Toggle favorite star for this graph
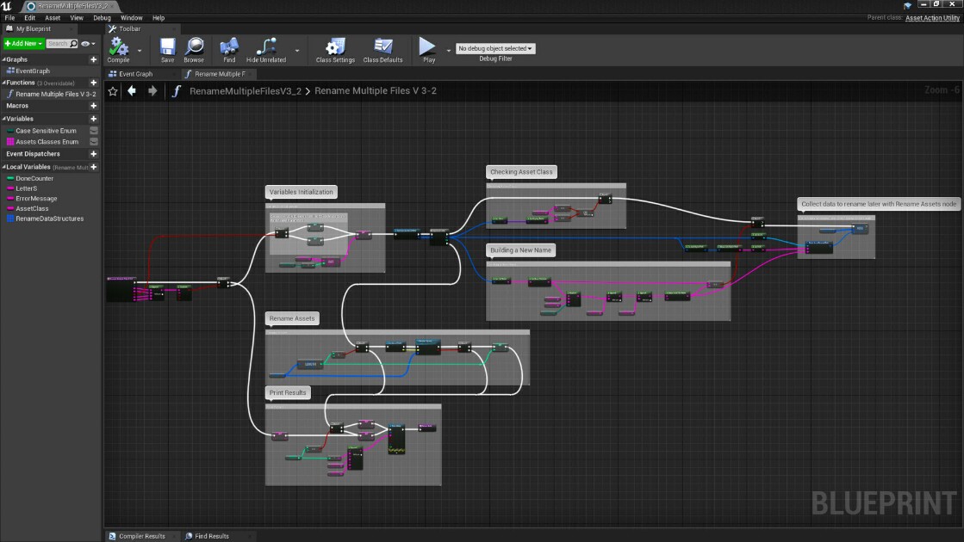964x542 pixels. [x=113, y=91]
